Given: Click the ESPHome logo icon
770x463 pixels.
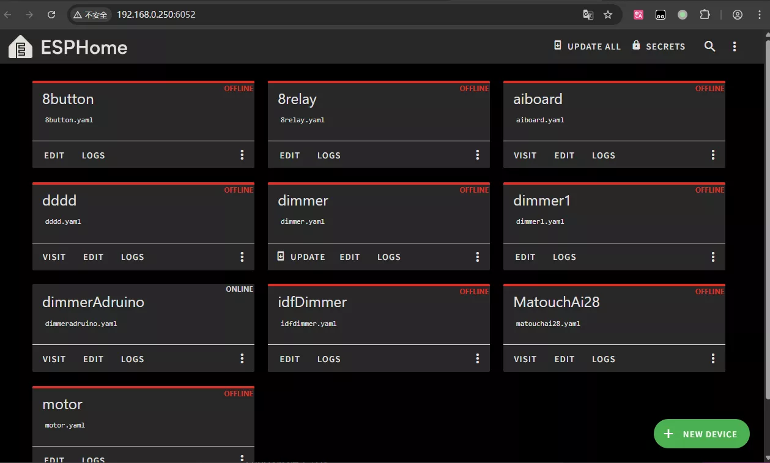Looking at the screenshot, I should pyautogui.click(x=20, y=46).
